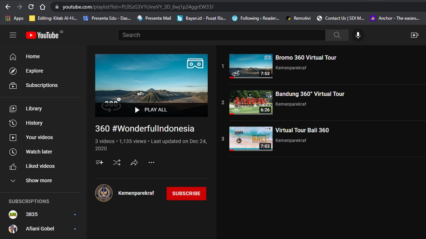Open the create video icon
426x239 pixels.
pos(414,35)
